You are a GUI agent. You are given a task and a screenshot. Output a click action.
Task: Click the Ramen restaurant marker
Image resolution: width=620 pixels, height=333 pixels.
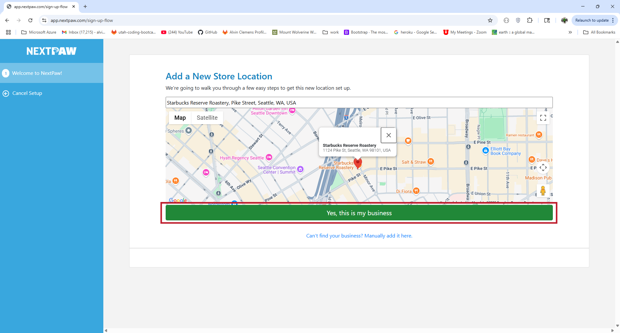click(539, 135)
